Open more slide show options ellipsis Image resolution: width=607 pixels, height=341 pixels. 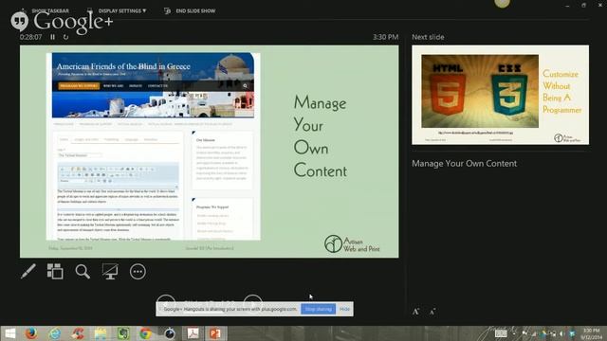[138, 272]
